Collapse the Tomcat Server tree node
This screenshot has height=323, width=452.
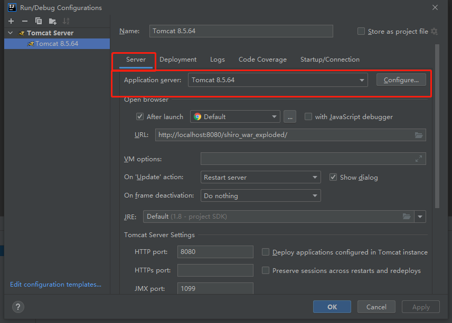(10, 33)
